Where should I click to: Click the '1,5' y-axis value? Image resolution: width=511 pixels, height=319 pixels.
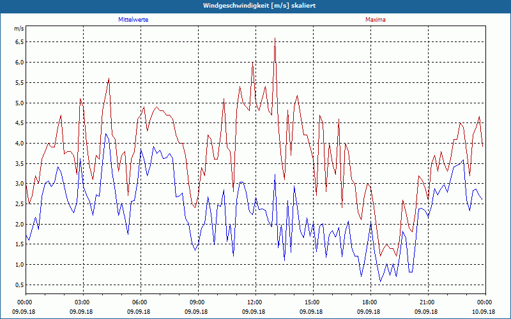coord(20,244)
